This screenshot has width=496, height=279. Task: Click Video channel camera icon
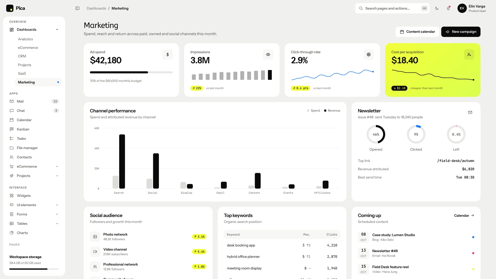coord(95,252)
